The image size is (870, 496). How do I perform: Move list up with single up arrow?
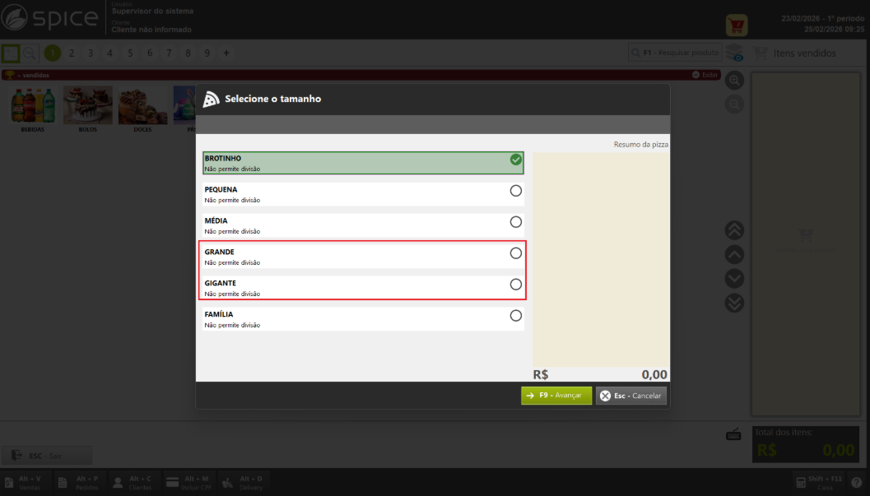point(734,254)
